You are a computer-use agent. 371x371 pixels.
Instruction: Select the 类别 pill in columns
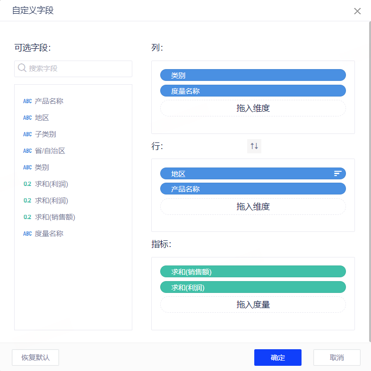click(x=253, y=75)
